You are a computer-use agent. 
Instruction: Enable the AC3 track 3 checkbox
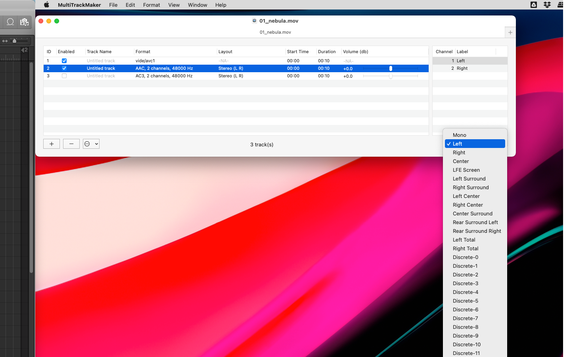point(64,76)
